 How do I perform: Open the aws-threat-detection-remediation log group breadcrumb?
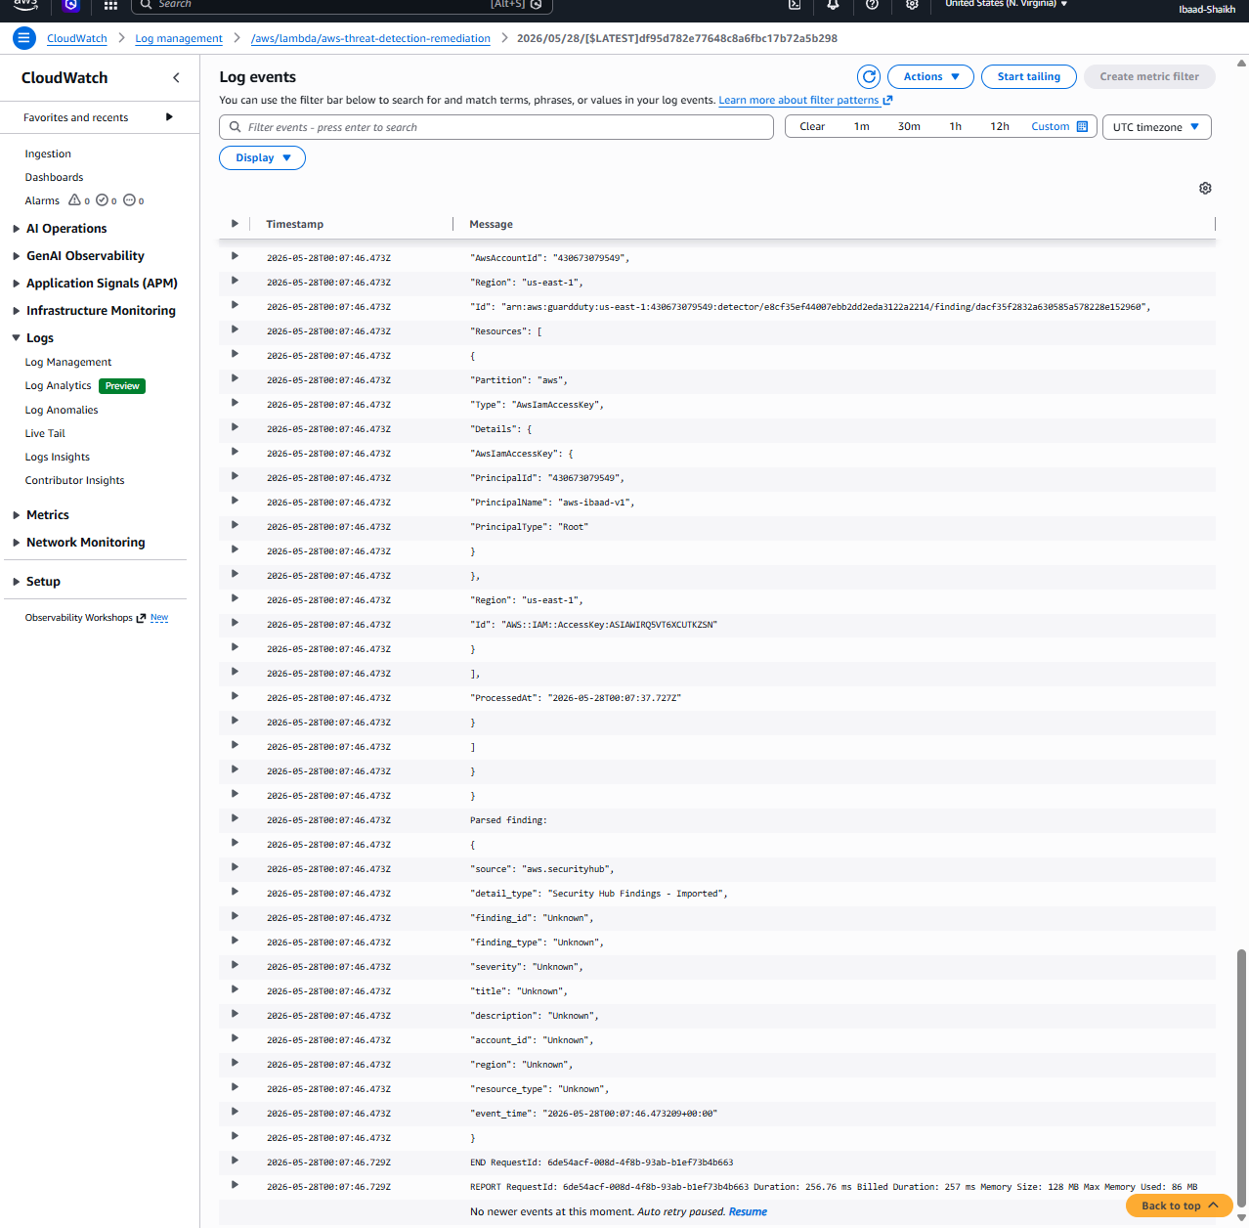pos(370,38)
